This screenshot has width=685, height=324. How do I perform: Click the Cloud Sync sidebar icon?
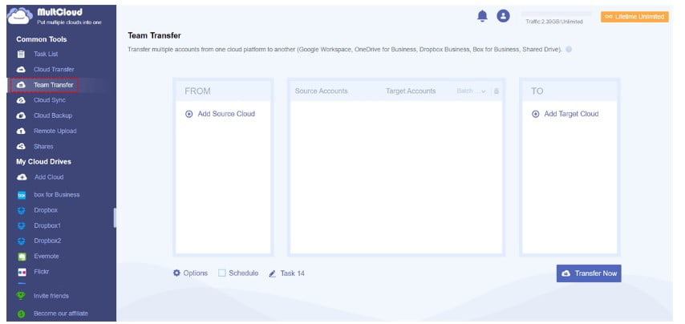(x=21, y=100)
